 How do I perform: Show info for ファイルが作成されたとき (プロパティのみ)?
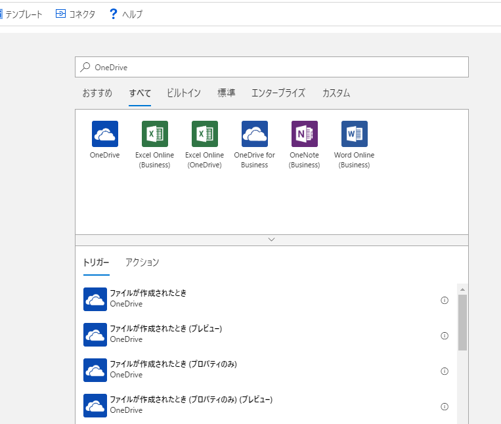tap(445, 371)
